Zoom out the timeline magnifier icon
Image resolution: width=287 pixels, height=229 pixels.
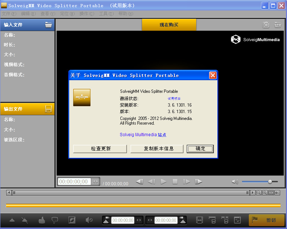259,193
